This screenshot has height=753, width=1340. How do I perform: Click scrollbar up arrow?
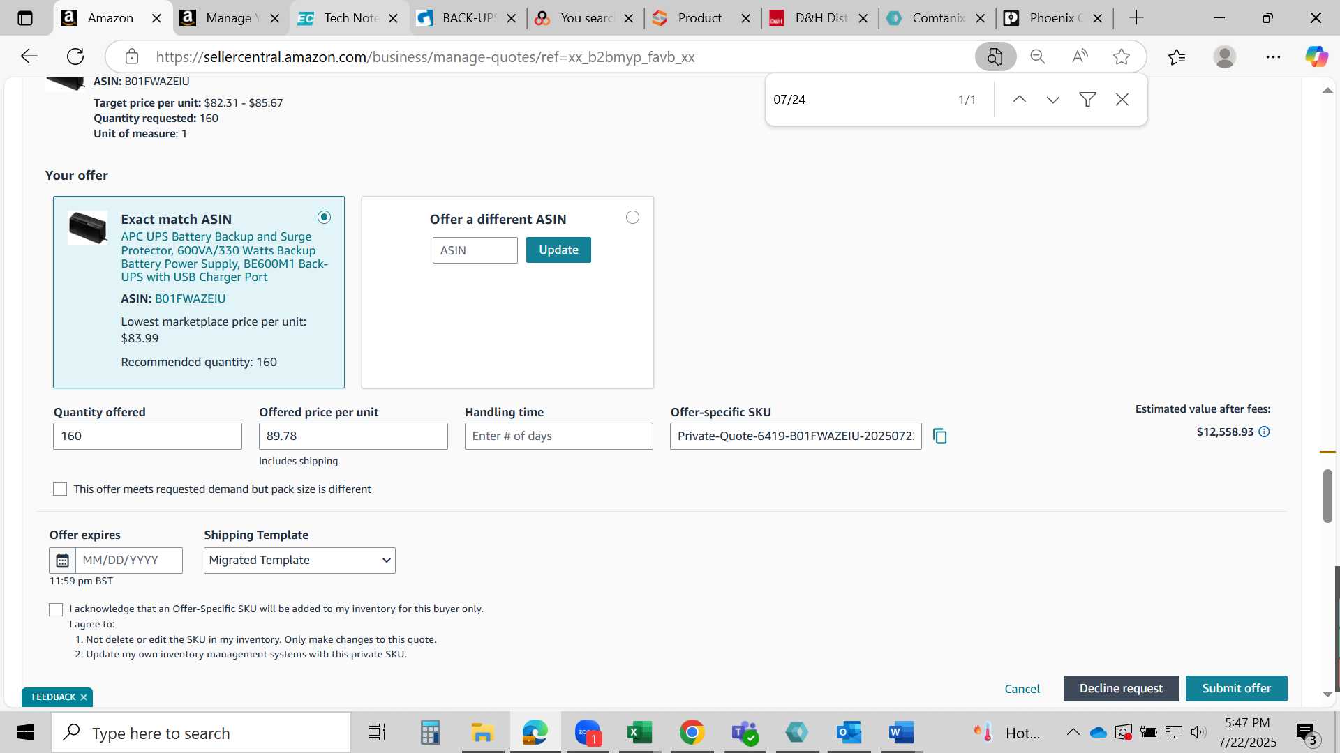coord(1327,90)
